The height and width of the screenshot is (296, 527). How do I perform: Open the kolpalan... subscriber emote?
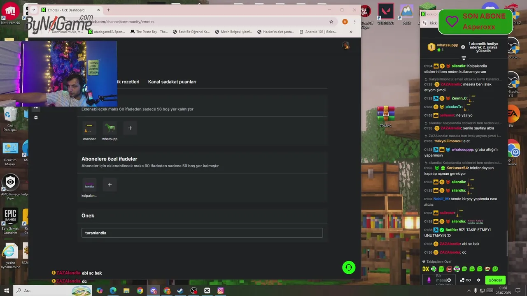[89, 185]
